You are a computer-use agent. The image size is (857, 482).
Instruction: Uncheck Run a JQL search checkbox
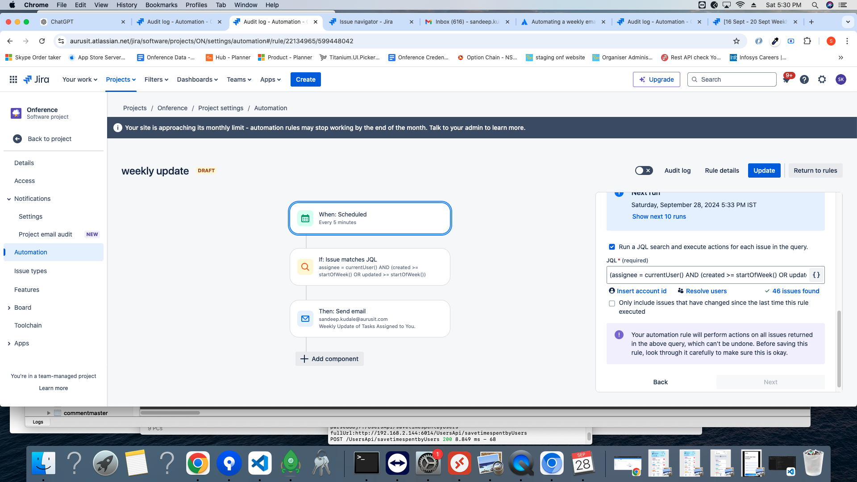[612, 247]
